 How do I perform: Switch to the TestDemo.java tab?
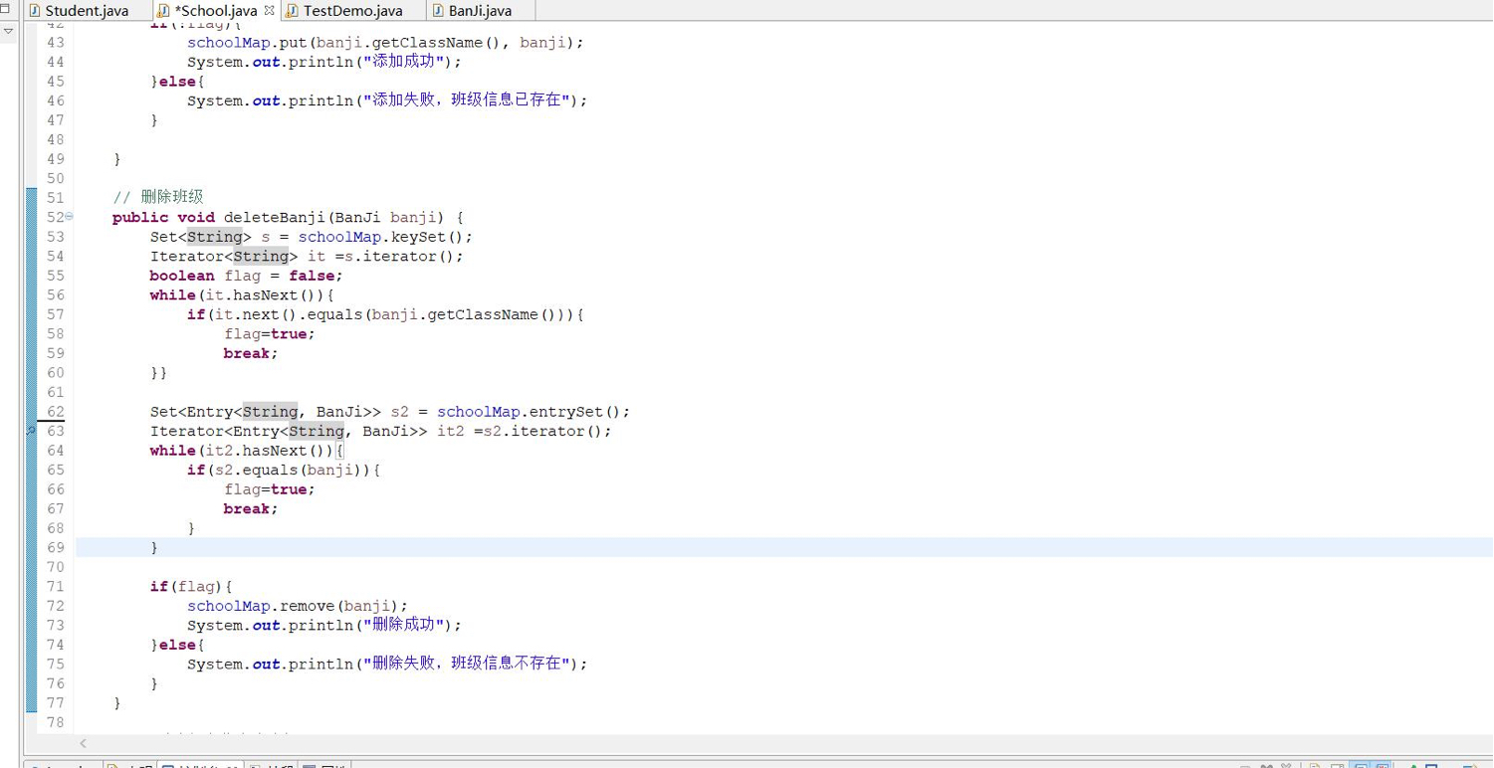click(x=354, y=11)
